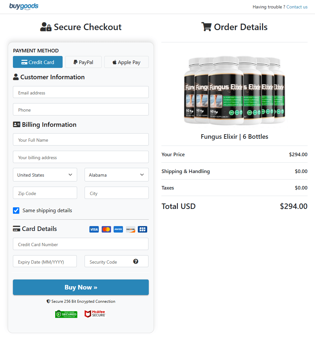The height and width of the screenshot is (338, 315).
Task: Select the PayPal payment method
Action: pyautogui.click(x=83, y=62)
